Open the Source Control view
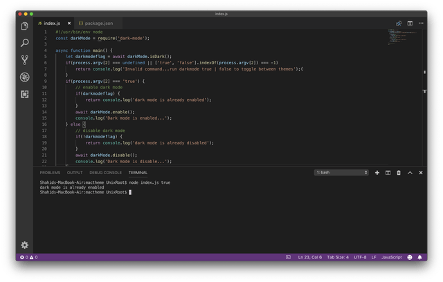 point(25,60)
